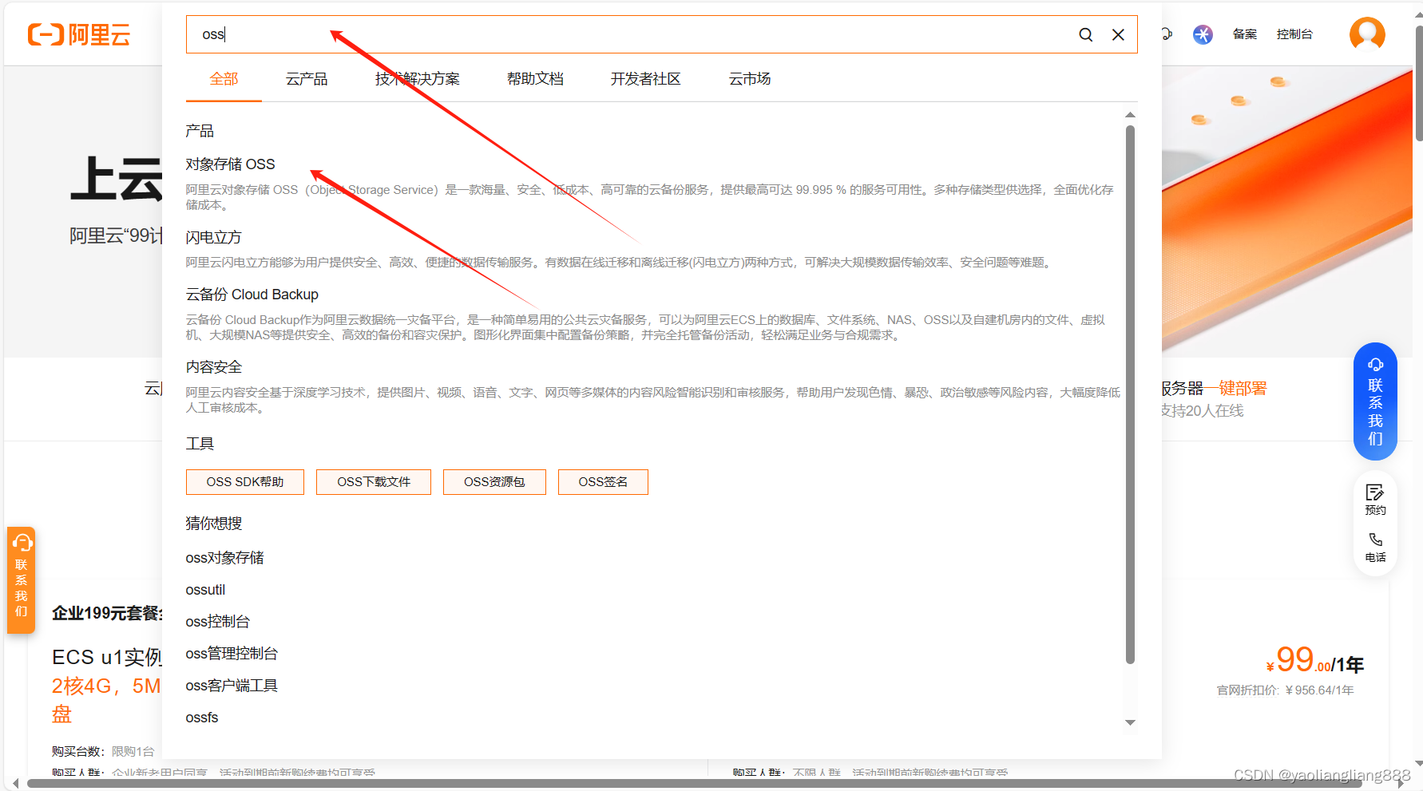Open the 云备份 Cloud Backup result

pyautogui.click(x=252, y=295)
